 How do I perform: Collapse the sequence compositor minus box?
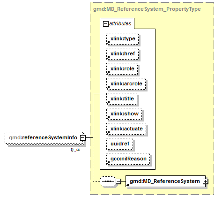coord(118,182)
